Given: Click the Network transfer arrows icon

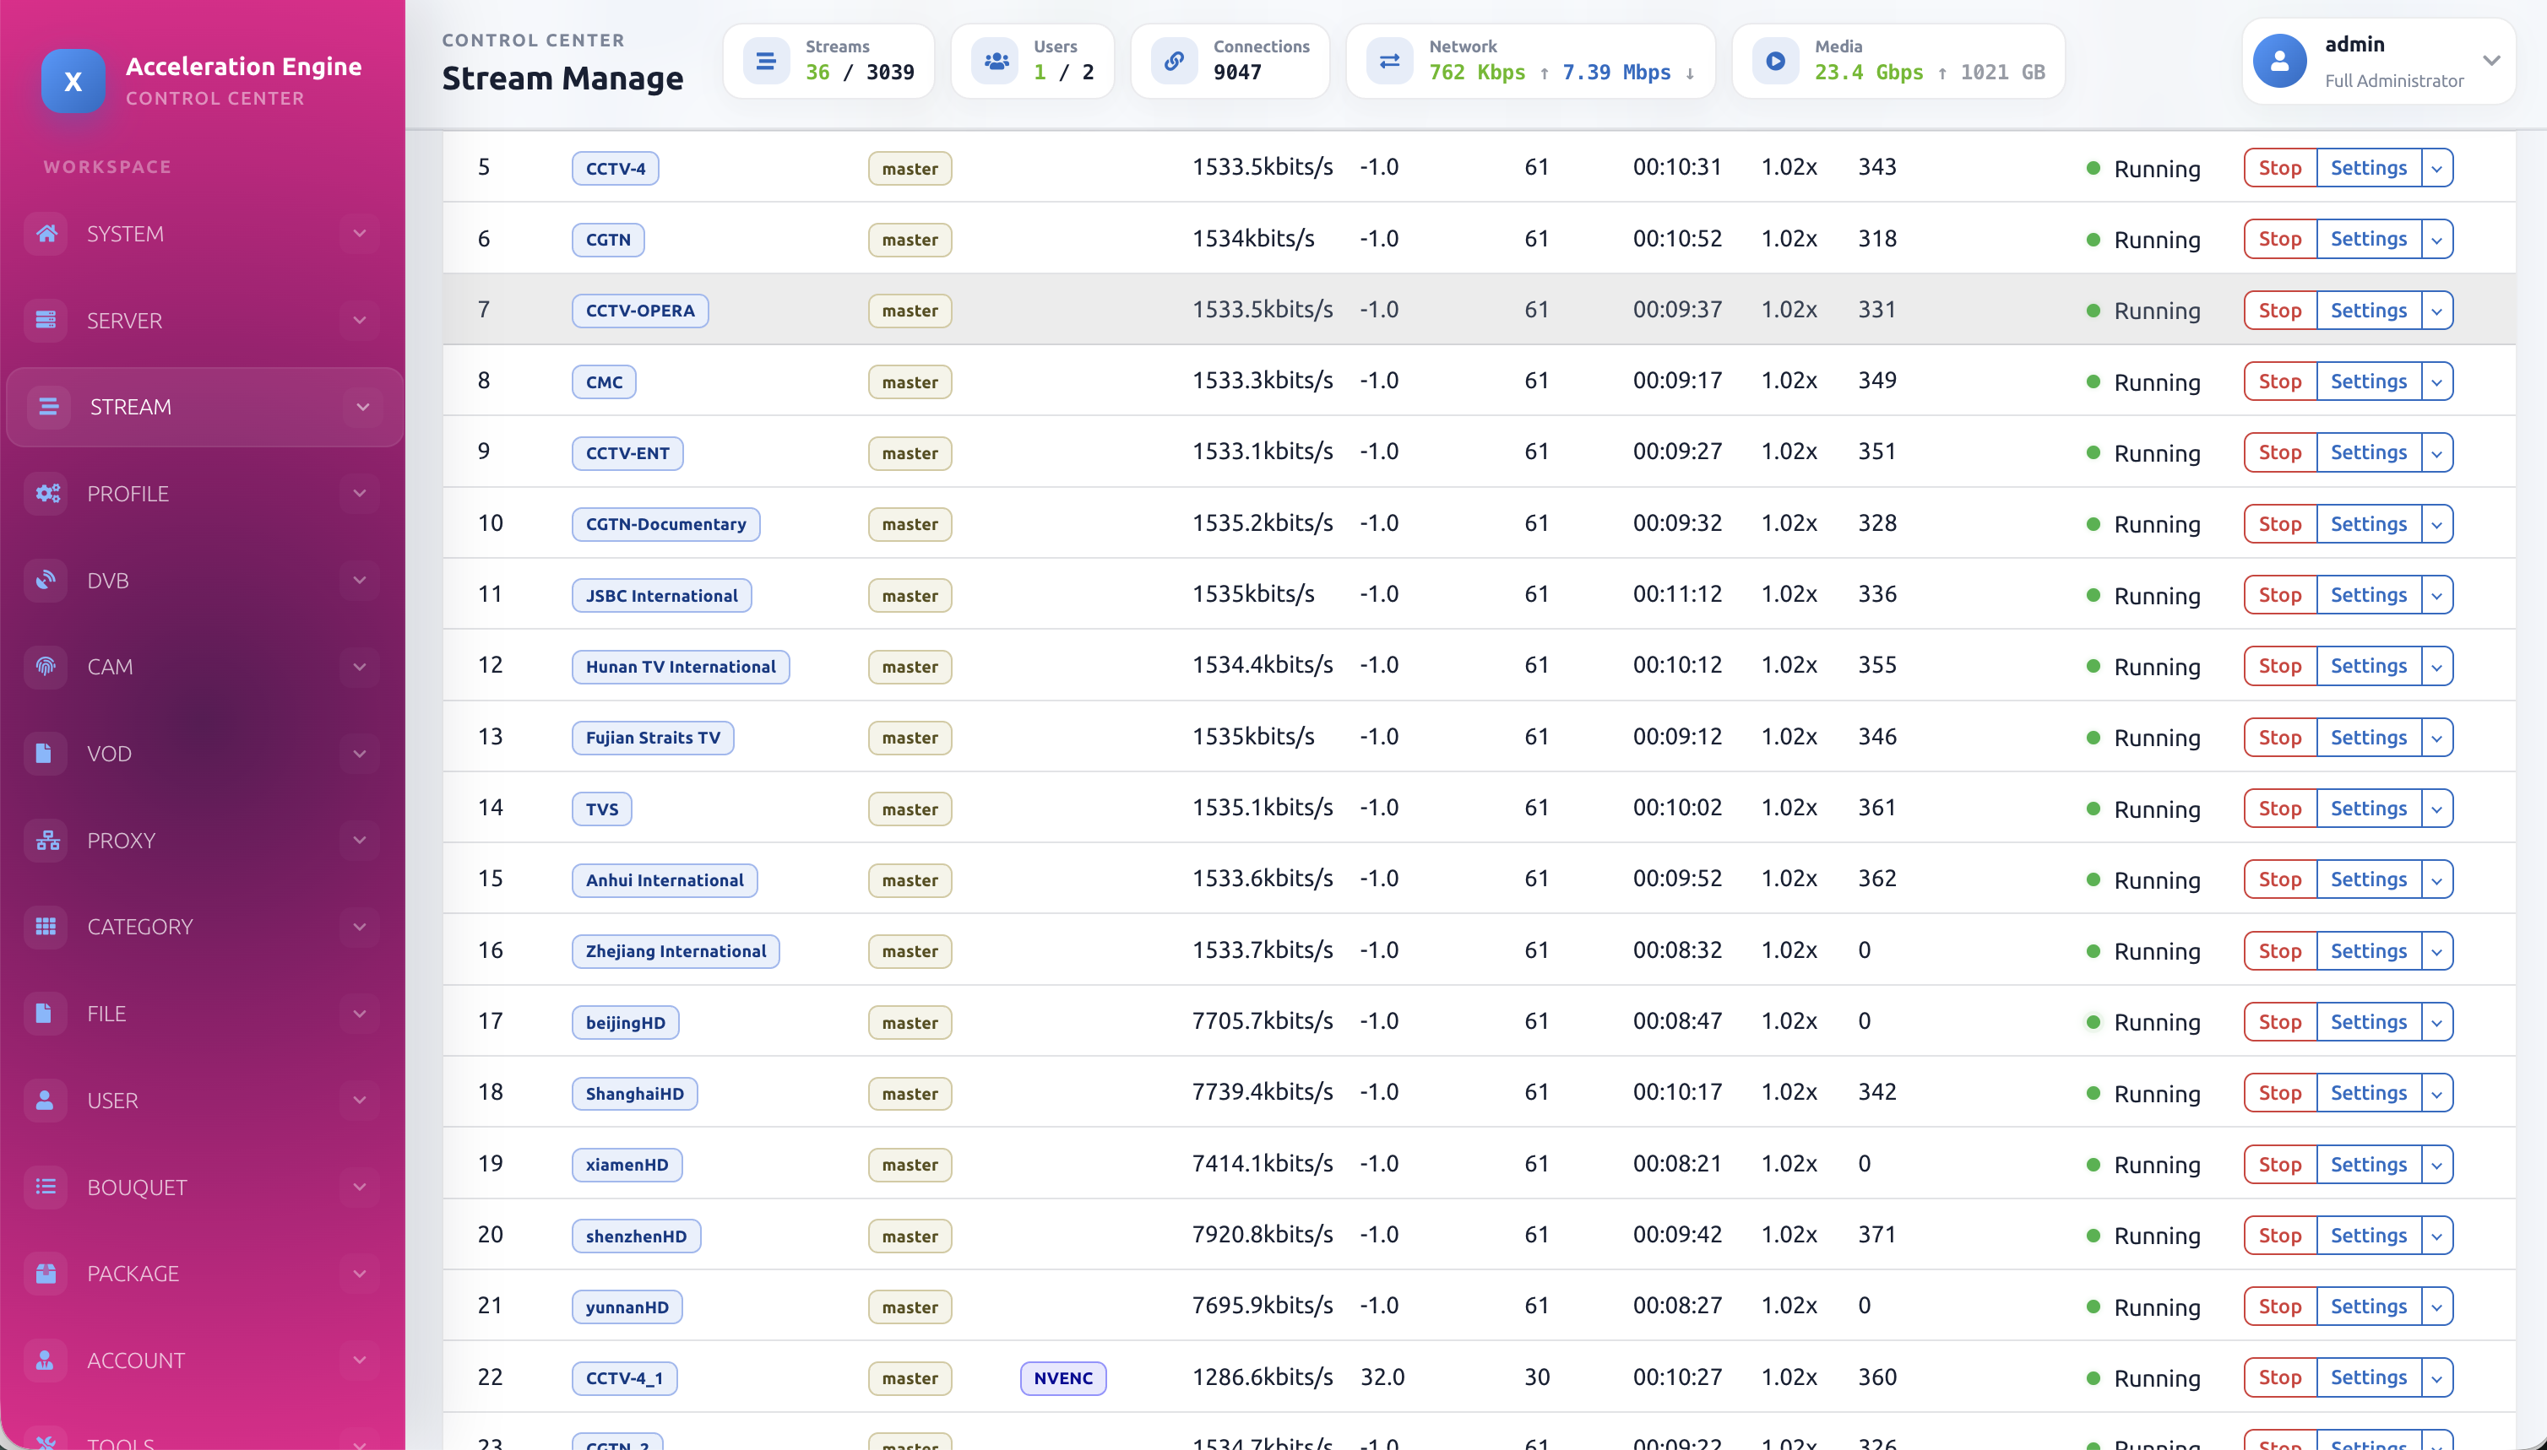Looking at the screenshot, I should [1389, 61].
